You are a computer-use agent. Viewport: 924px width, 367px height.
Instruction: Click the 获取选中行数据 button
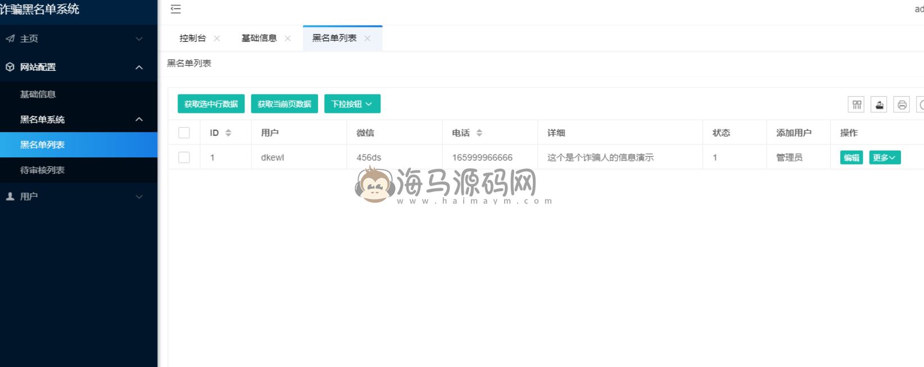click(211, 104)
